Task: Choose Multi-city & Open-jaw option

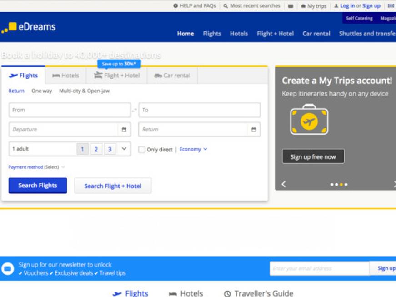Action: tap(85, 91)
